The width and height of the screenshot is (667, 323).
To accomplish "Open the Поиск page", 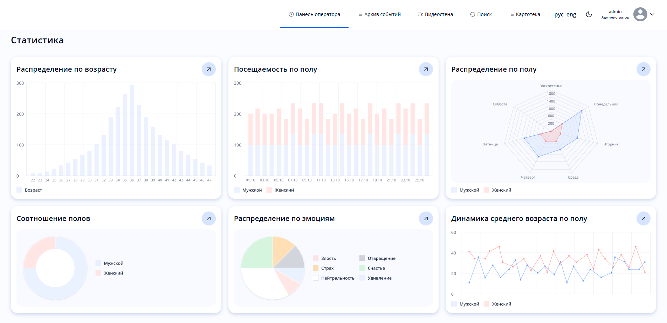I will (x=481, y=14).
